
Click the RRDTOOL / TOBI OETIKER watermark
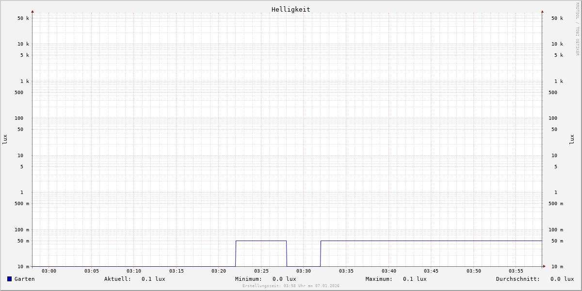577,29
